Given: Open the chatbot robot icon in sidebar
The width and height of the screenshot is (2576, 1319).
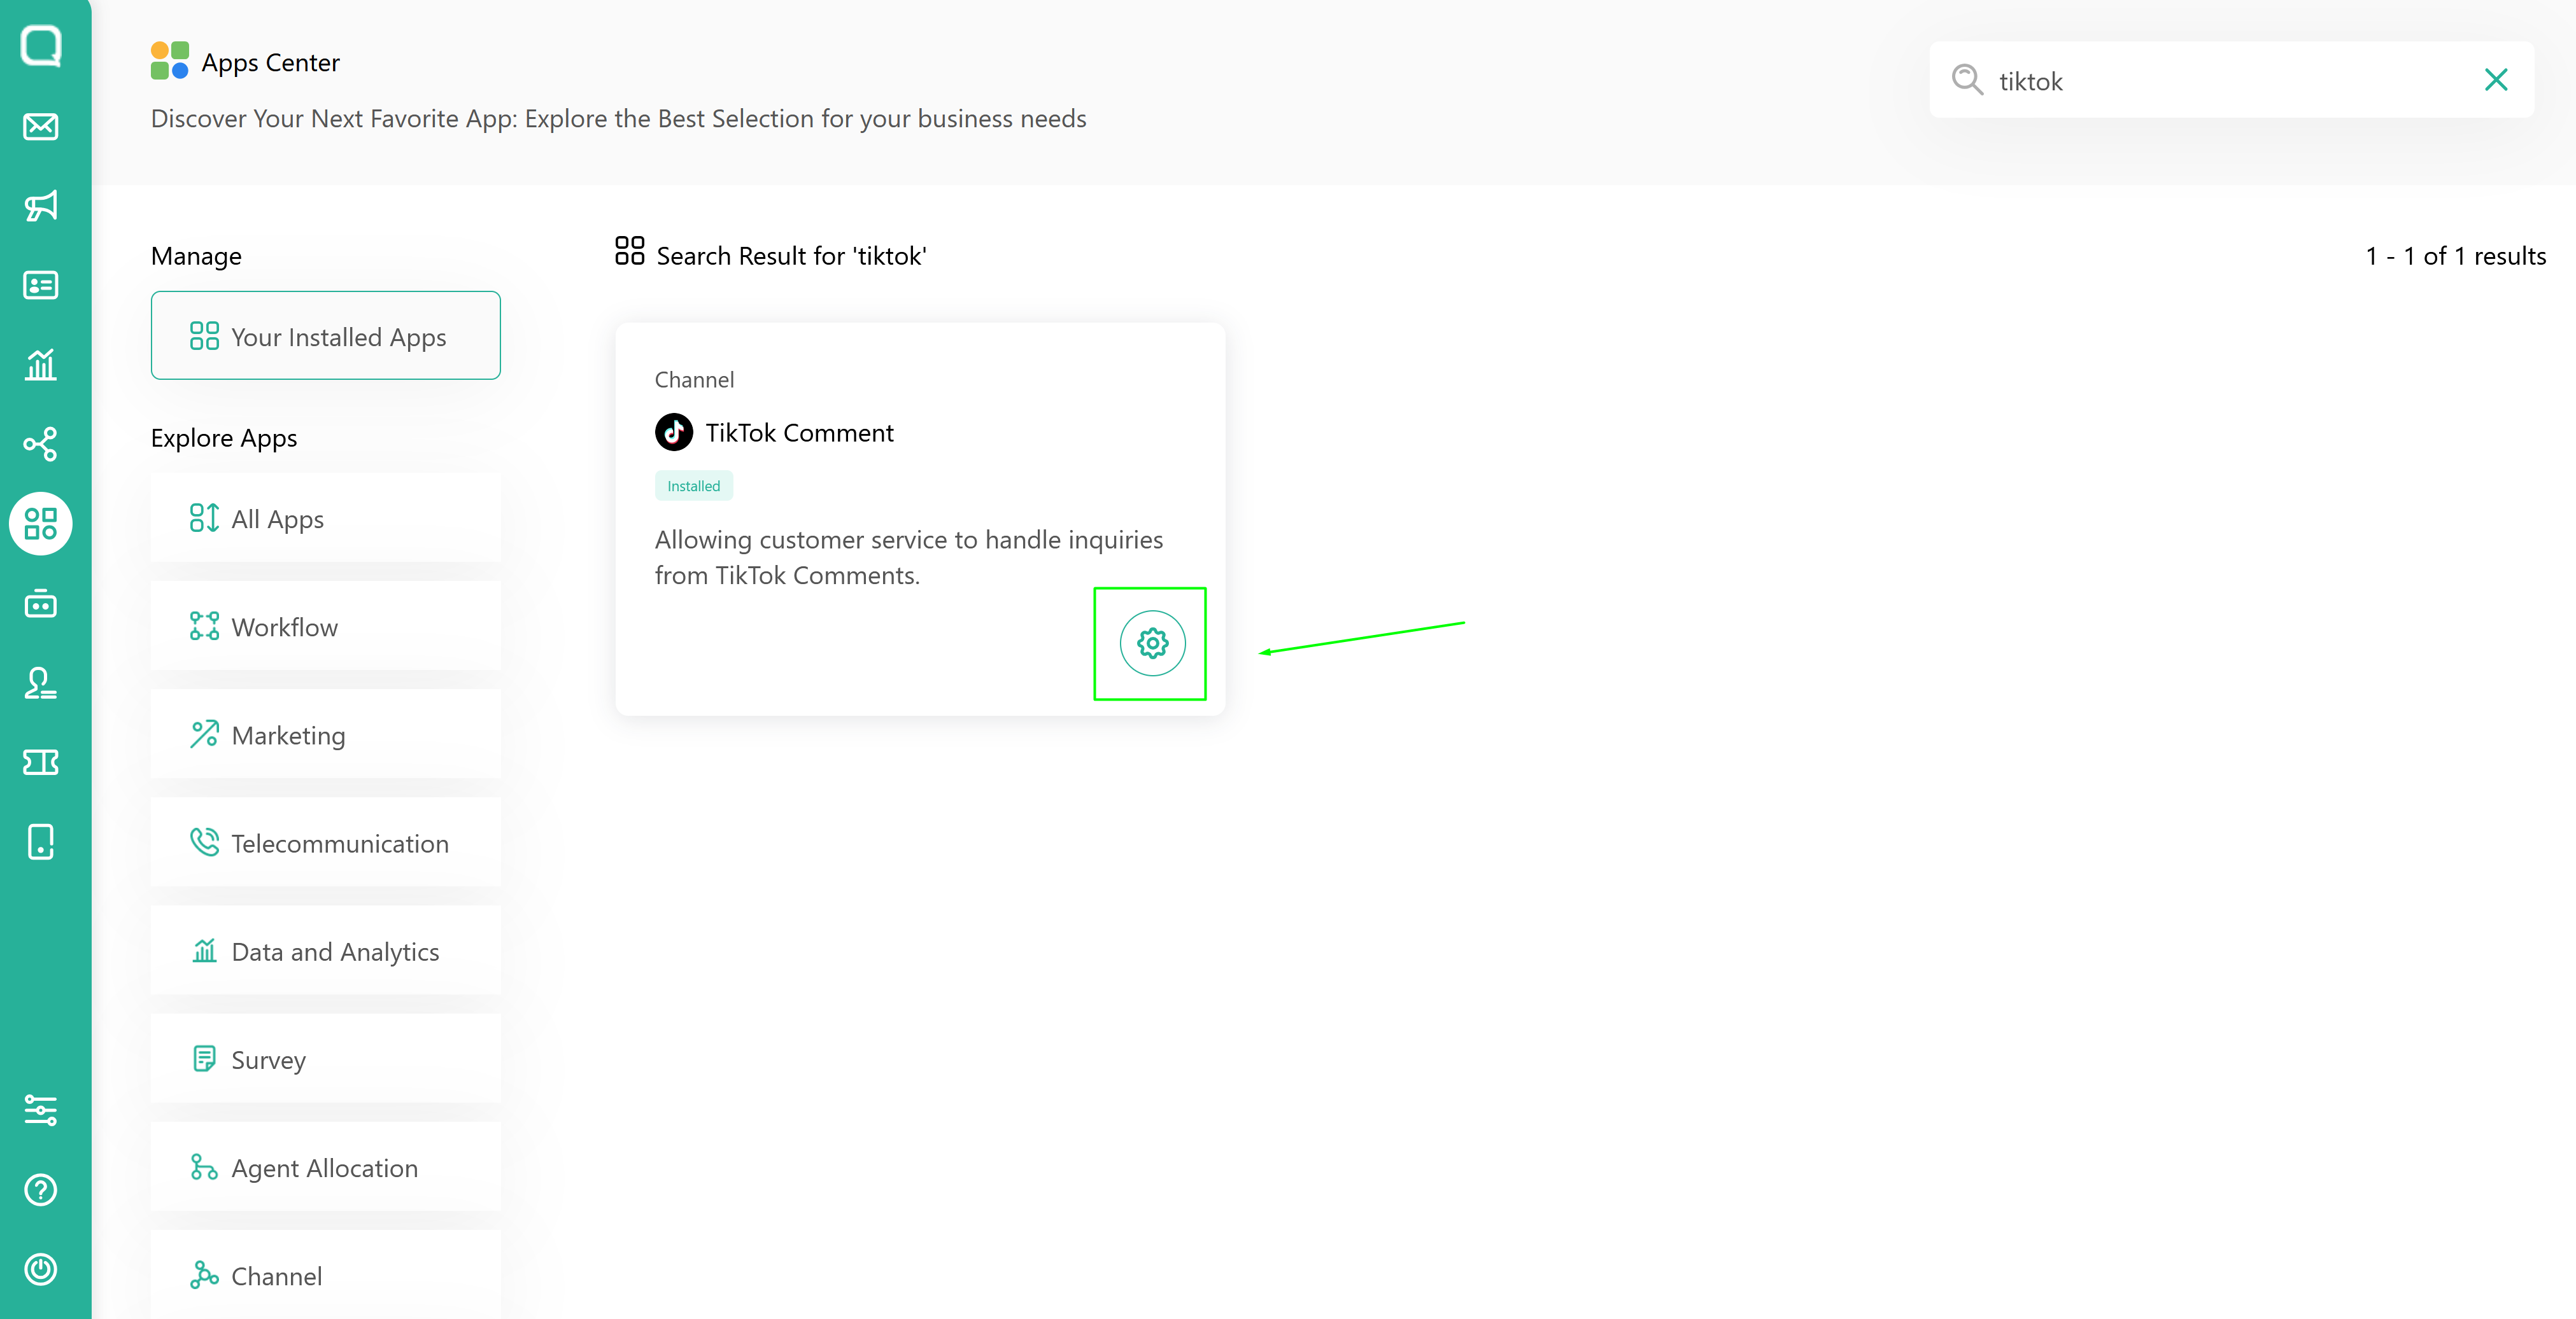Looking at the screenshot, I should click(41, 604).
